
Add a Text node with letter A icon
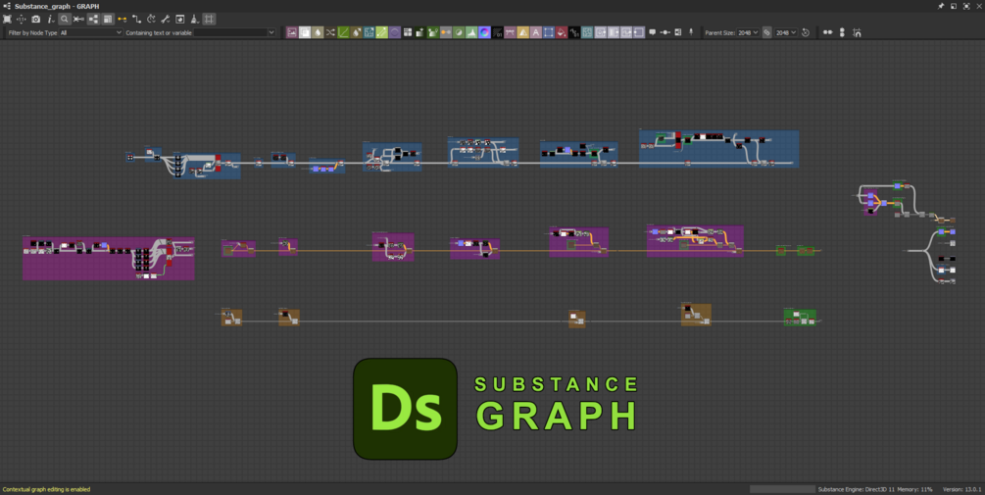point(536,32)
